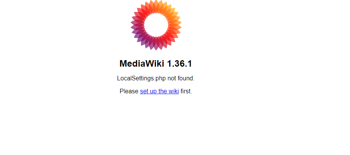Click the word 'MediaWiki' in the heading

click(142, 64)
